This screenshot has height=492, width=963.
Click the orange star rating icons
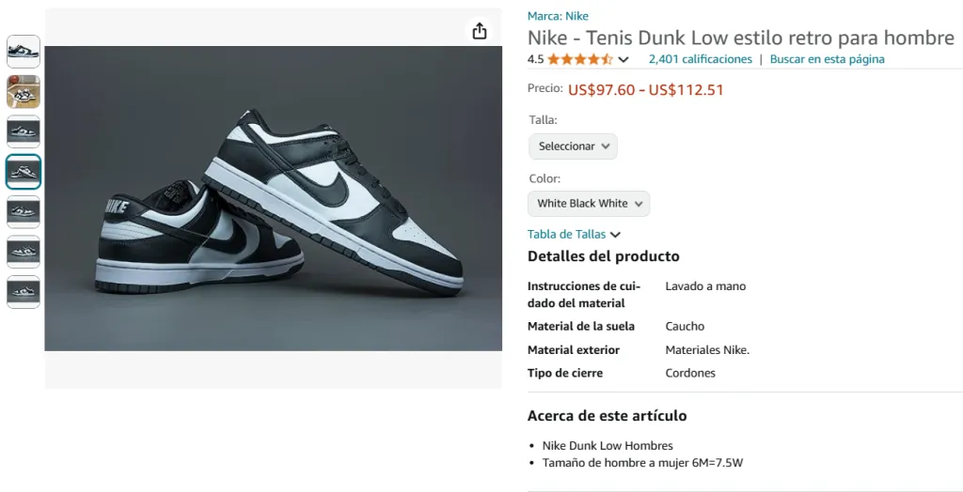click(x=579, y=59)
